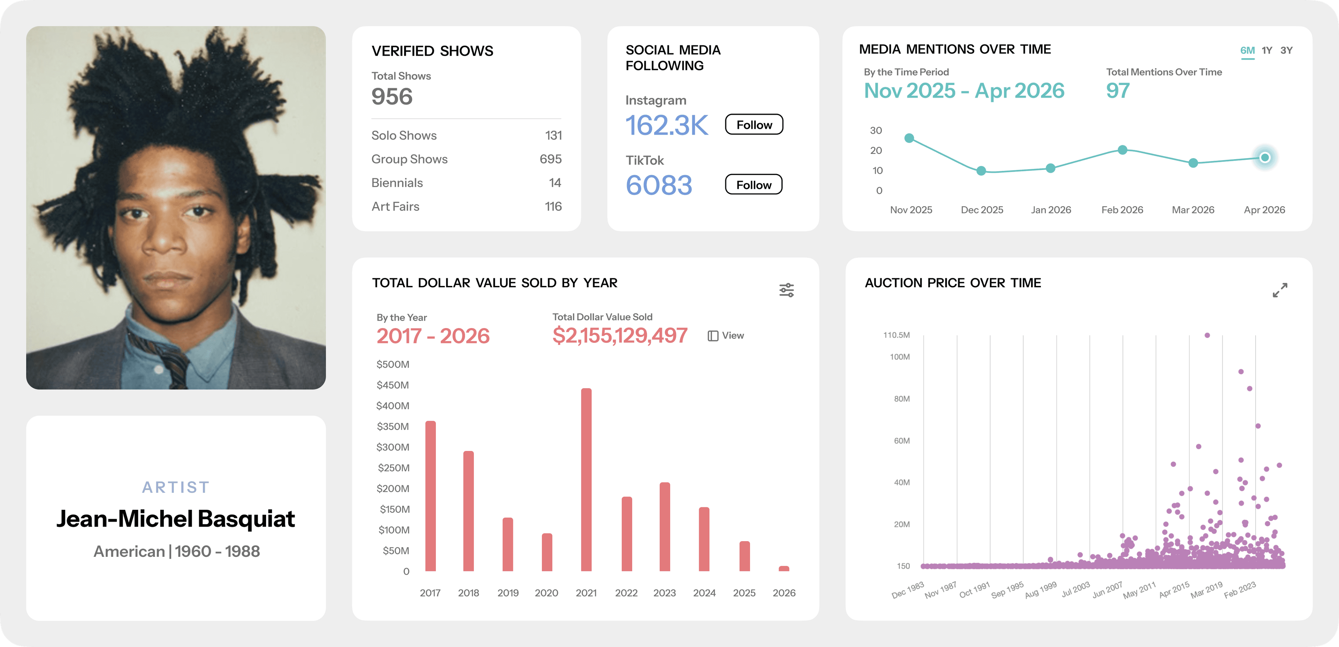
Task: Click the Solo Shows row
Action: point(466,135)
